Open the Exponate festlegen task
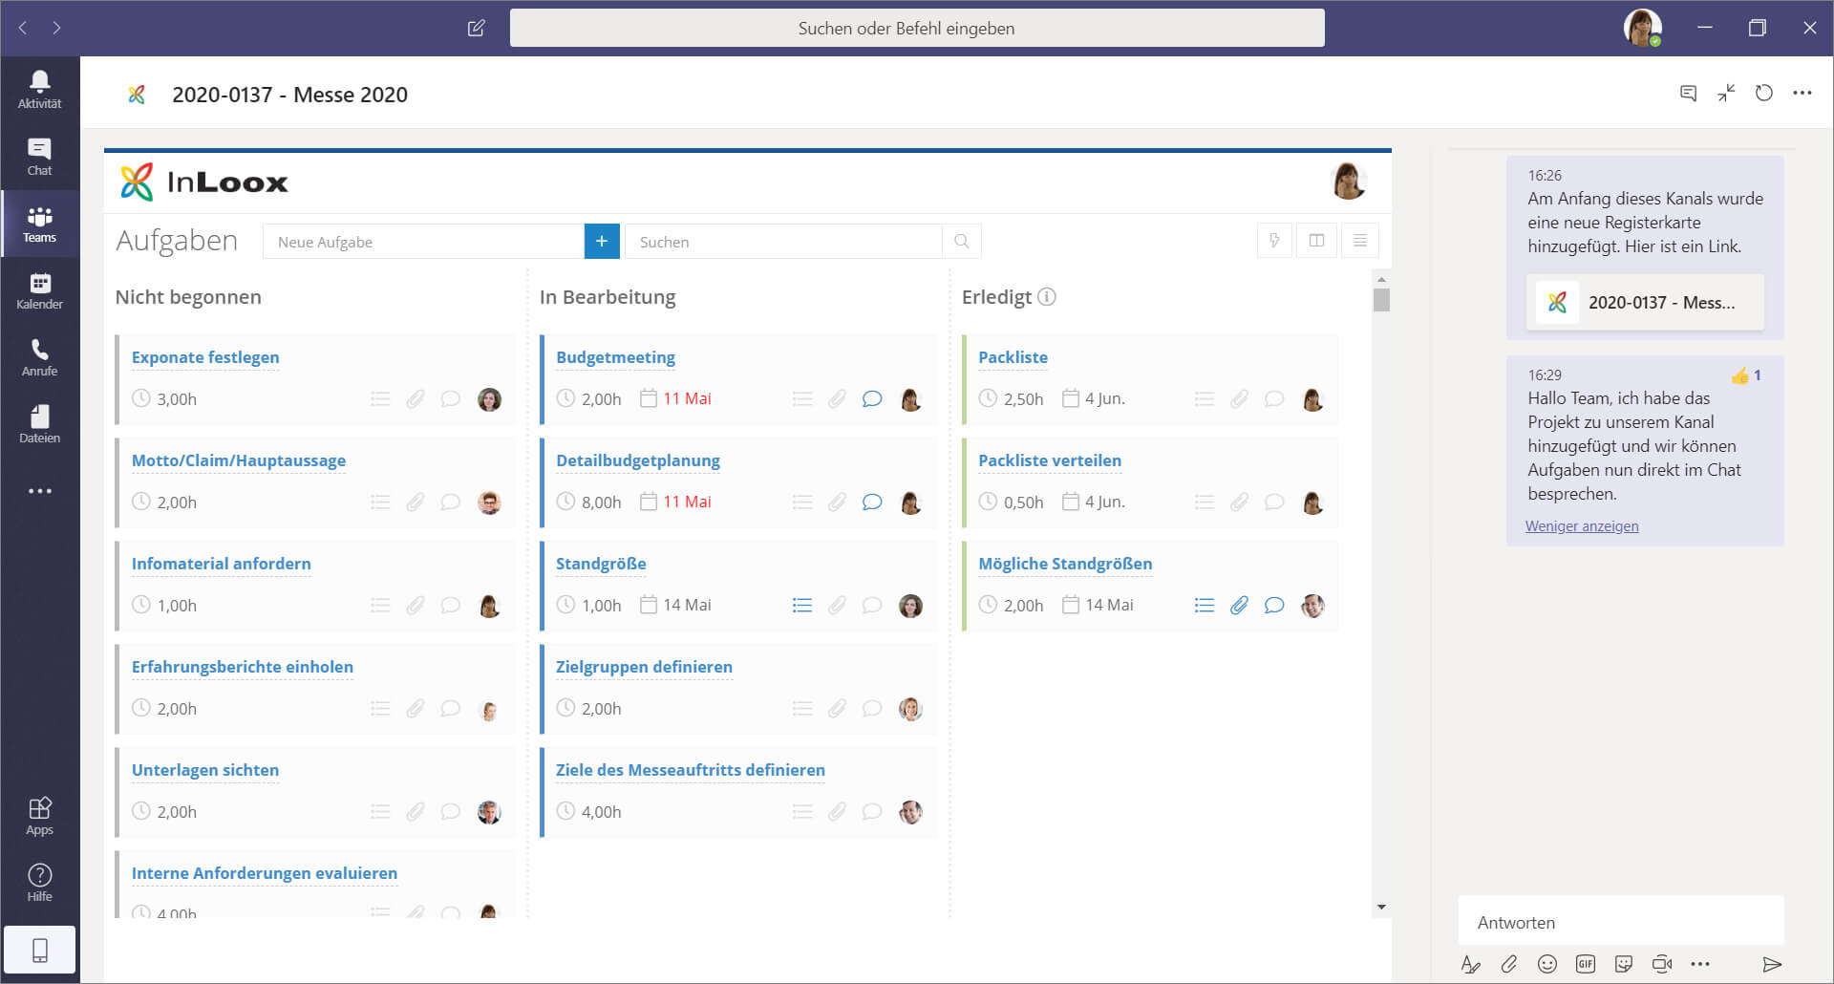 tap(205, 357)
